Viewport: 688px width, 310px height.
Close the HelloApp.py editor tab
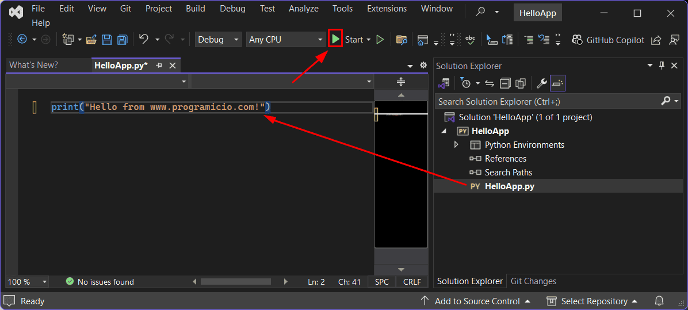pyautogui.click(x=173, y=66)
